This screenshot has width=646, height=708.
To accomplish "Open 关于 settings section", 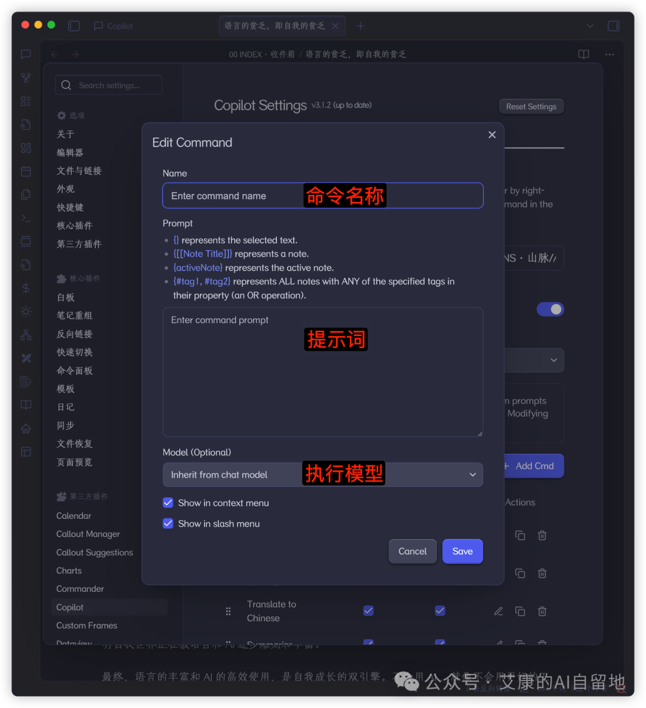I will [65, 134].
